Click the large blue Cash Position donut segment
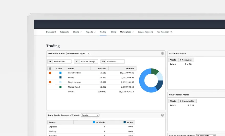 click(x=142, y=82)
